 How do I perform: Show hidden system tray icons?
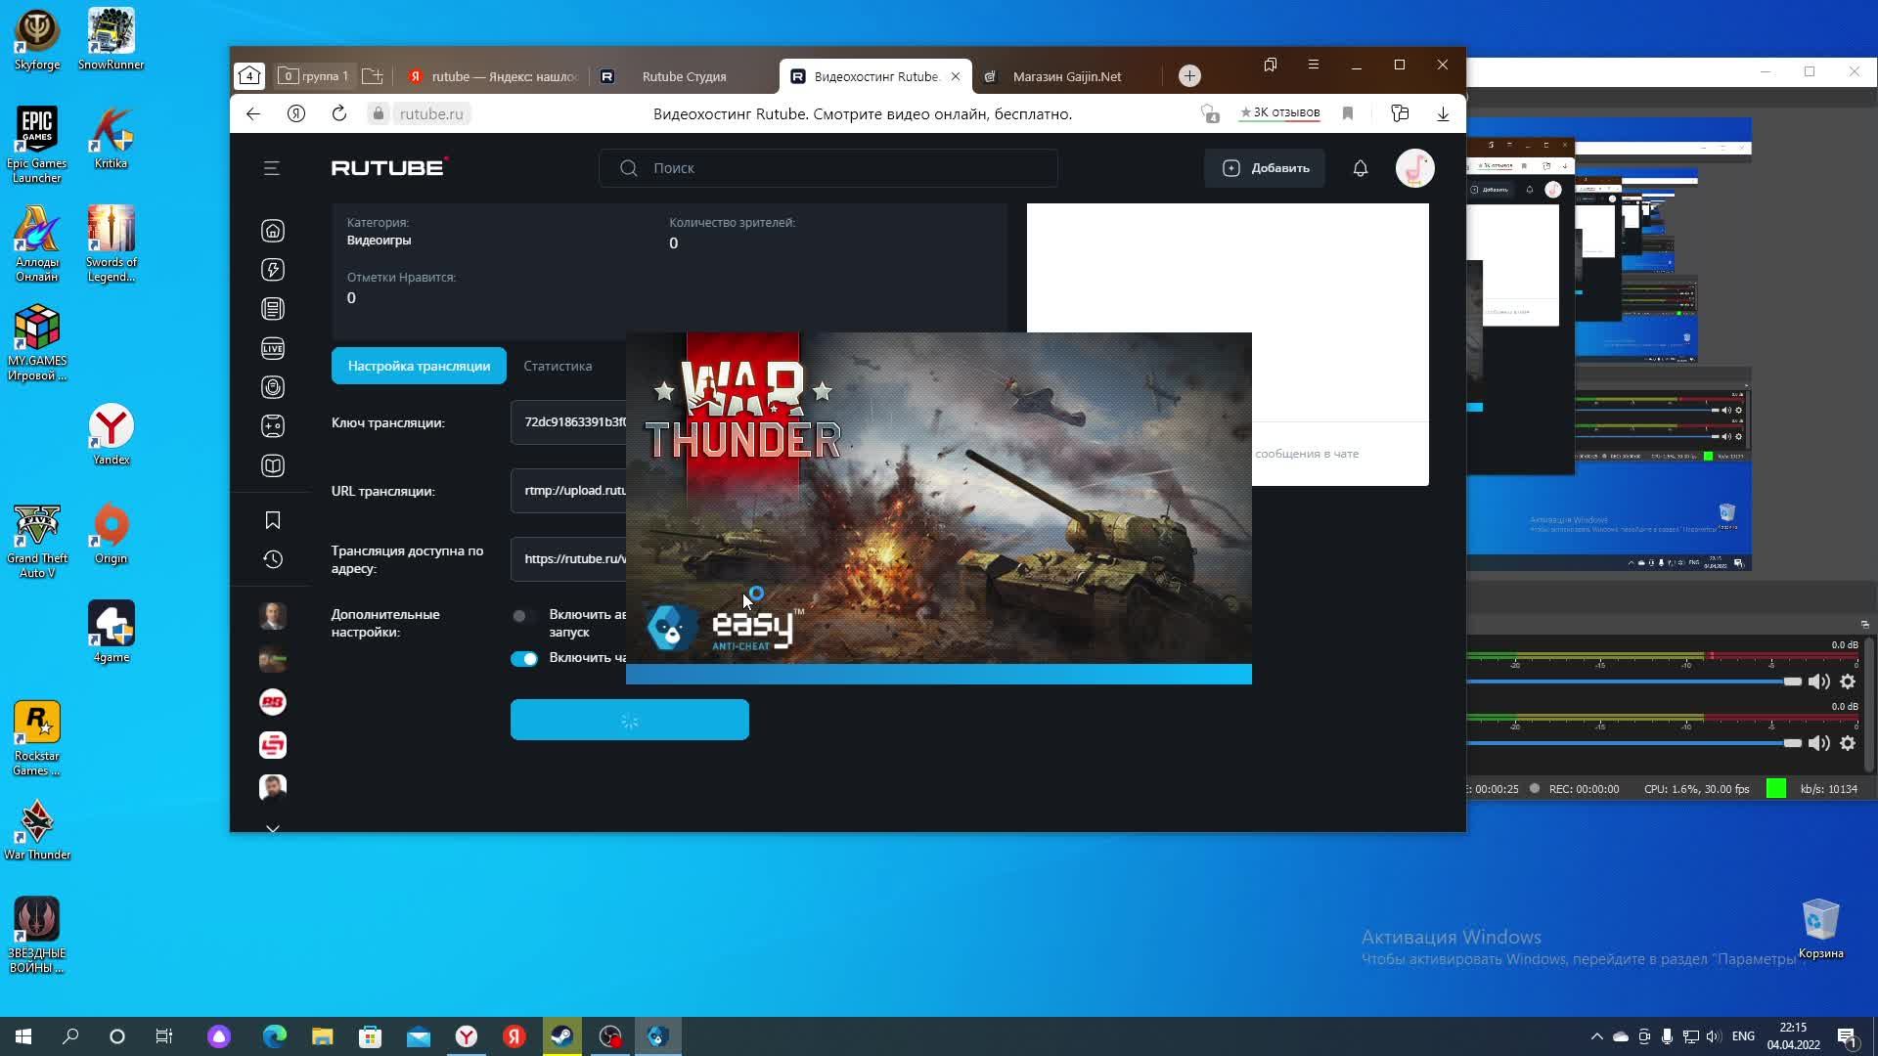pyautogui.click(x=1596, y=1036)
